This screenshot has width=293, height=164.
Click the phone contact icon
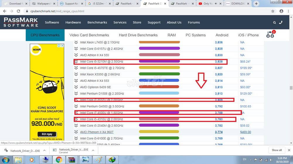click(281, 22)
